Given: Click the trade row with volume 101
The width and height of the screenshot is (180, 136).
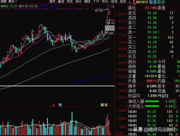Looking at the screenshot, I should point(154,112).
